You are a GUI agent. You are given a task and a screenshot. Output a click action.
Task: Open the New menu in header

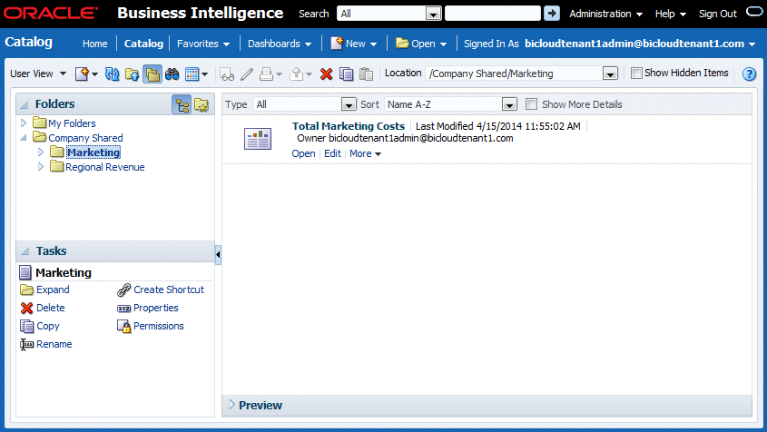point(354,44)
